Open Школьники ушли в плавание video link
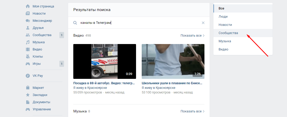 point(172,83)
